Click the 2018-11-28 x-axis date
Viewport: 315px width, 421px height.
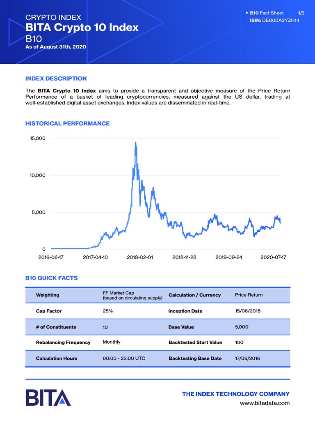tap(184, 257)
